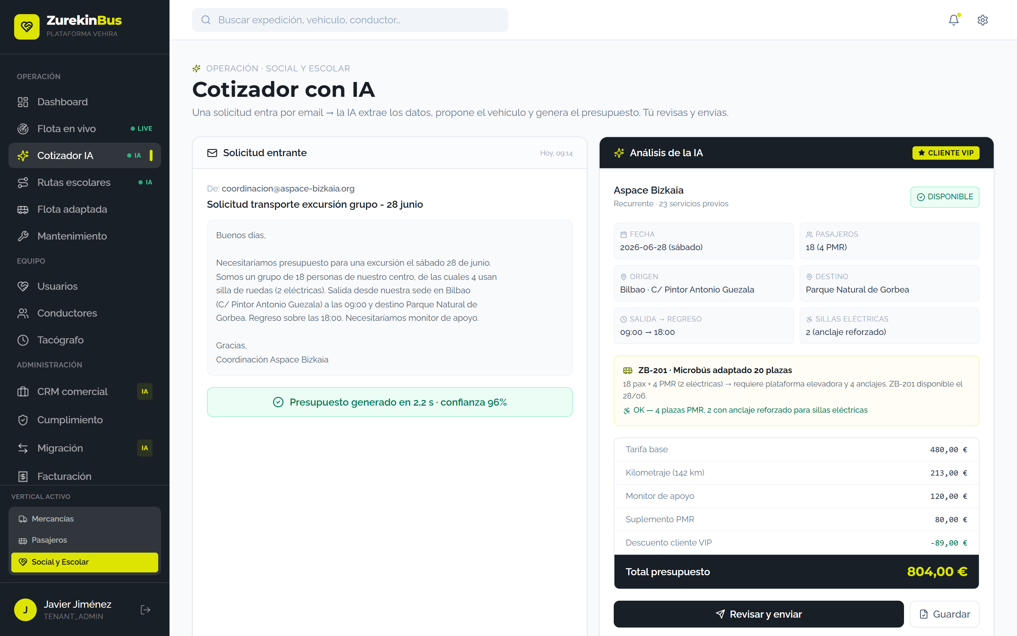Open Rutas escolares section
Screen dimensions: 1017x636
(84, 183)
